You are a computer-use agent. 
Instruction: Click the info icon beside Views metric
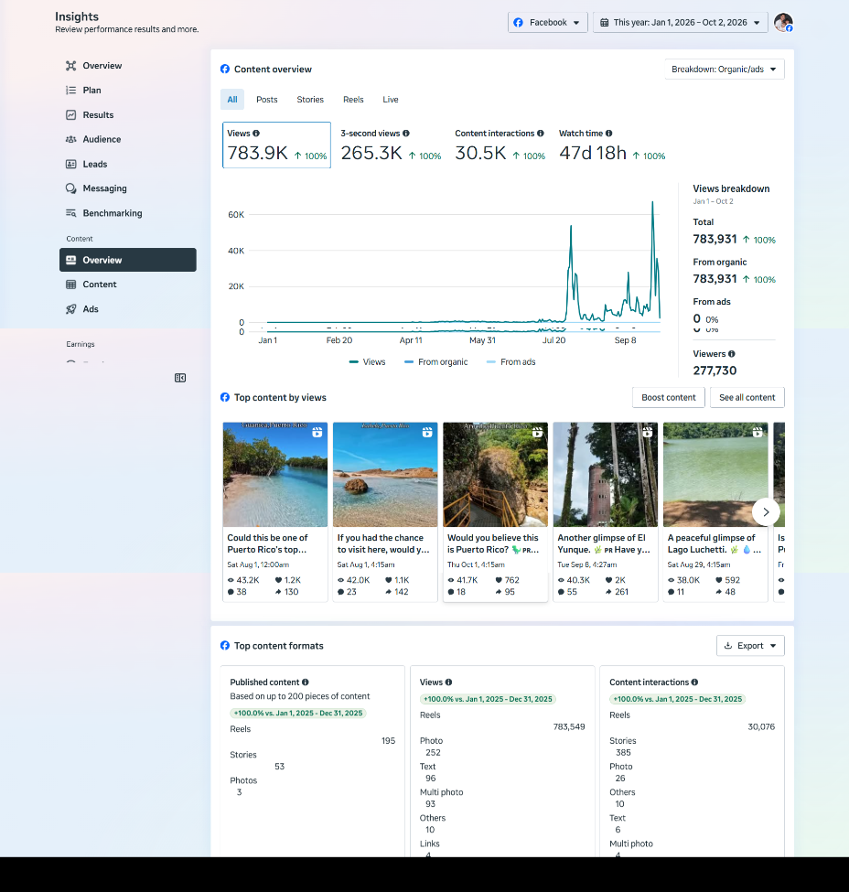(x=256, y=134)
